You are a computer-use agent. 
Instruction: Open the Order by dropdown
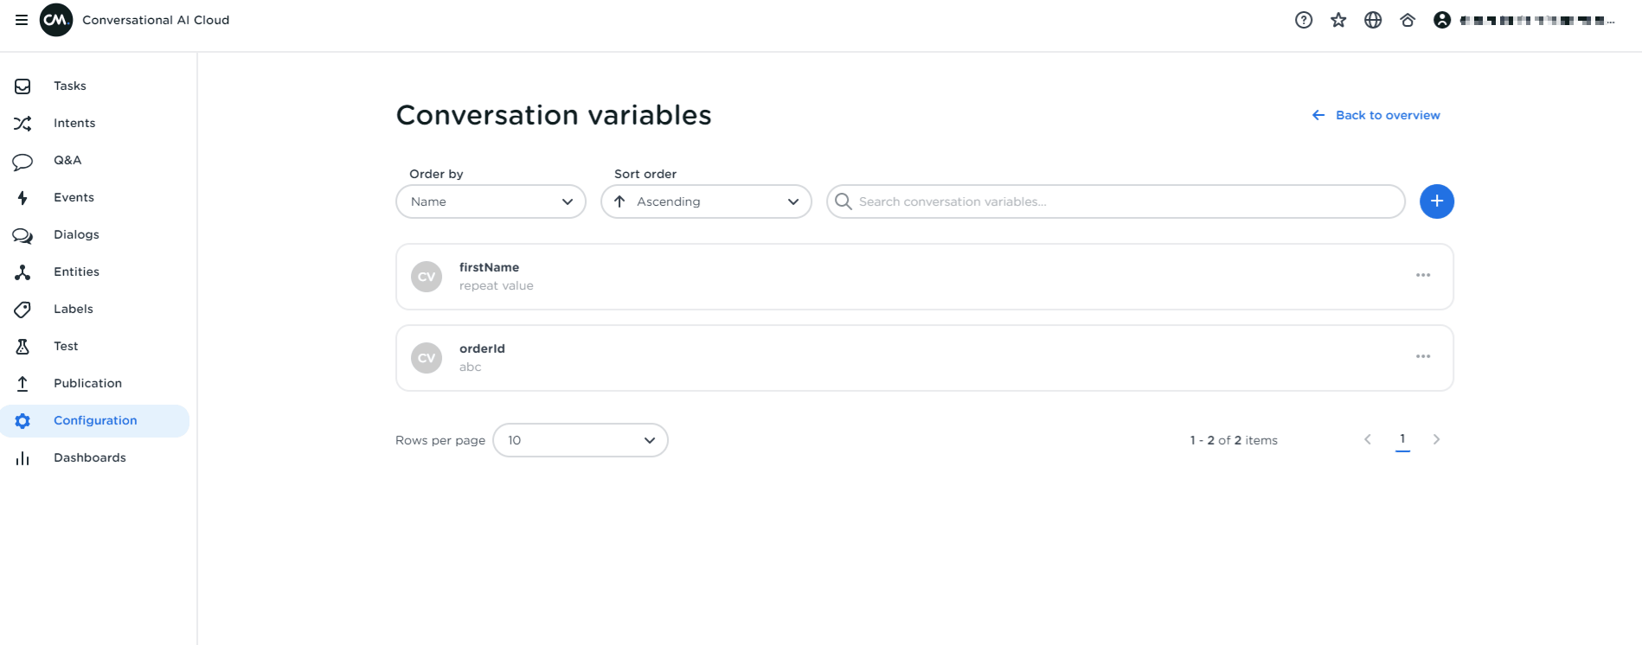click(490, 201)
